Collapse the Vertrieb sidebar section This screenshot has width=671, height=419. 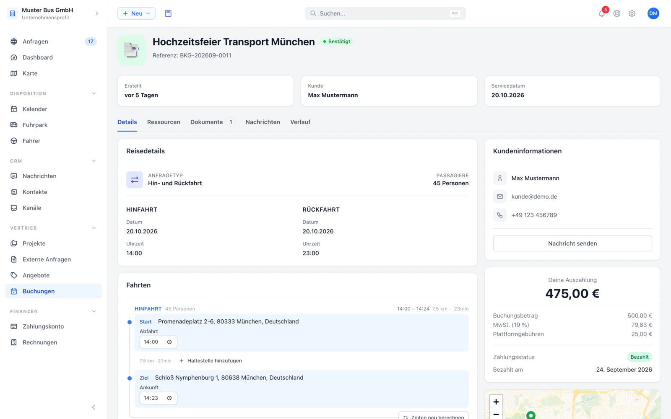point(94,228)
